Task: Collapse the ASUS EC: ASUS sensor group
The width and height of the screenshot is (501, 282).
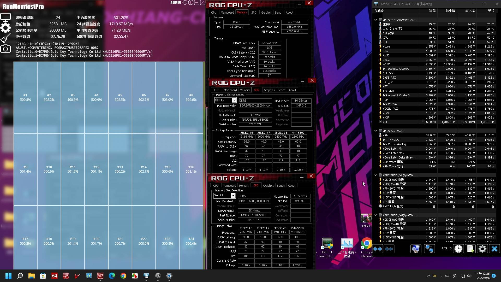Action: pyautogui.click(x=375, y=131)
